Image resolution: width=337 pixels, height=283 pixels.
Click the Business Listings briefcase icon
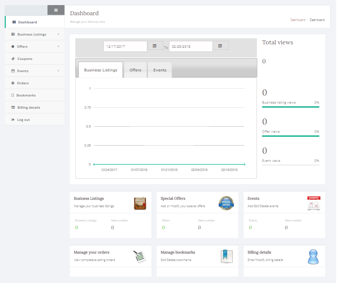tap(140, 203)
